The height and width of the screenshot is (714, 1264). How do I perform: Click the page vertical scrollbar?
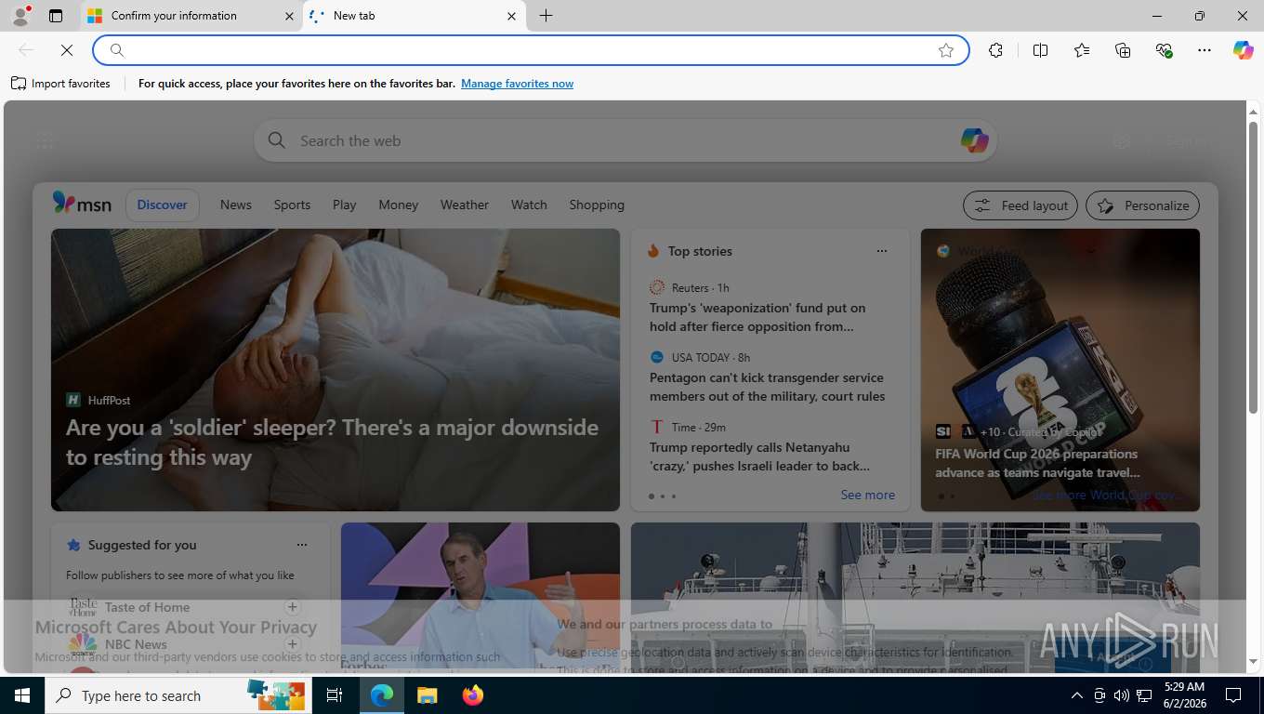[x=1253, y=267]
